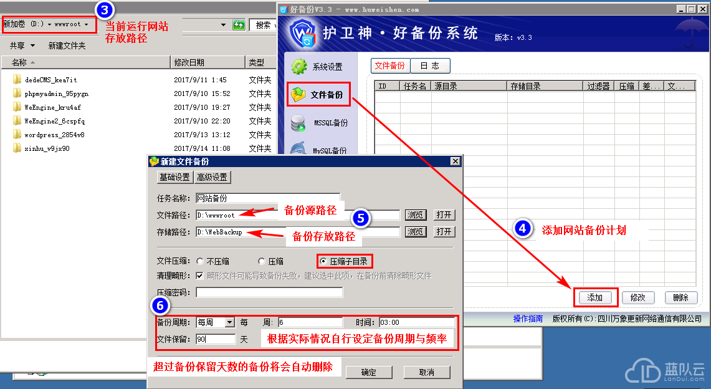This screenshot has width=711, height=389.
Task: Click the 添加 button
Action: click(595, 297)
